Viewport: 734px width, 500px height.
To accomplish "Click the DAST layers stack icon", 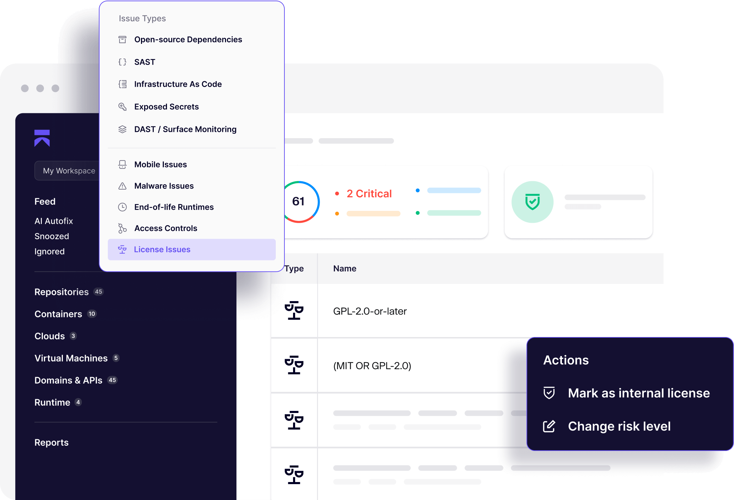I will (x=122, y=129).
